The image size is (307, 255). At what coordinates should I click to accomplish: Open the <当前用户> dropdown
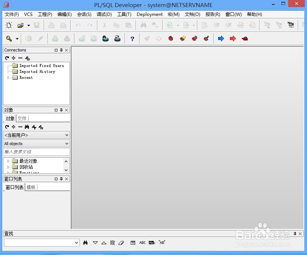point(67,135)
